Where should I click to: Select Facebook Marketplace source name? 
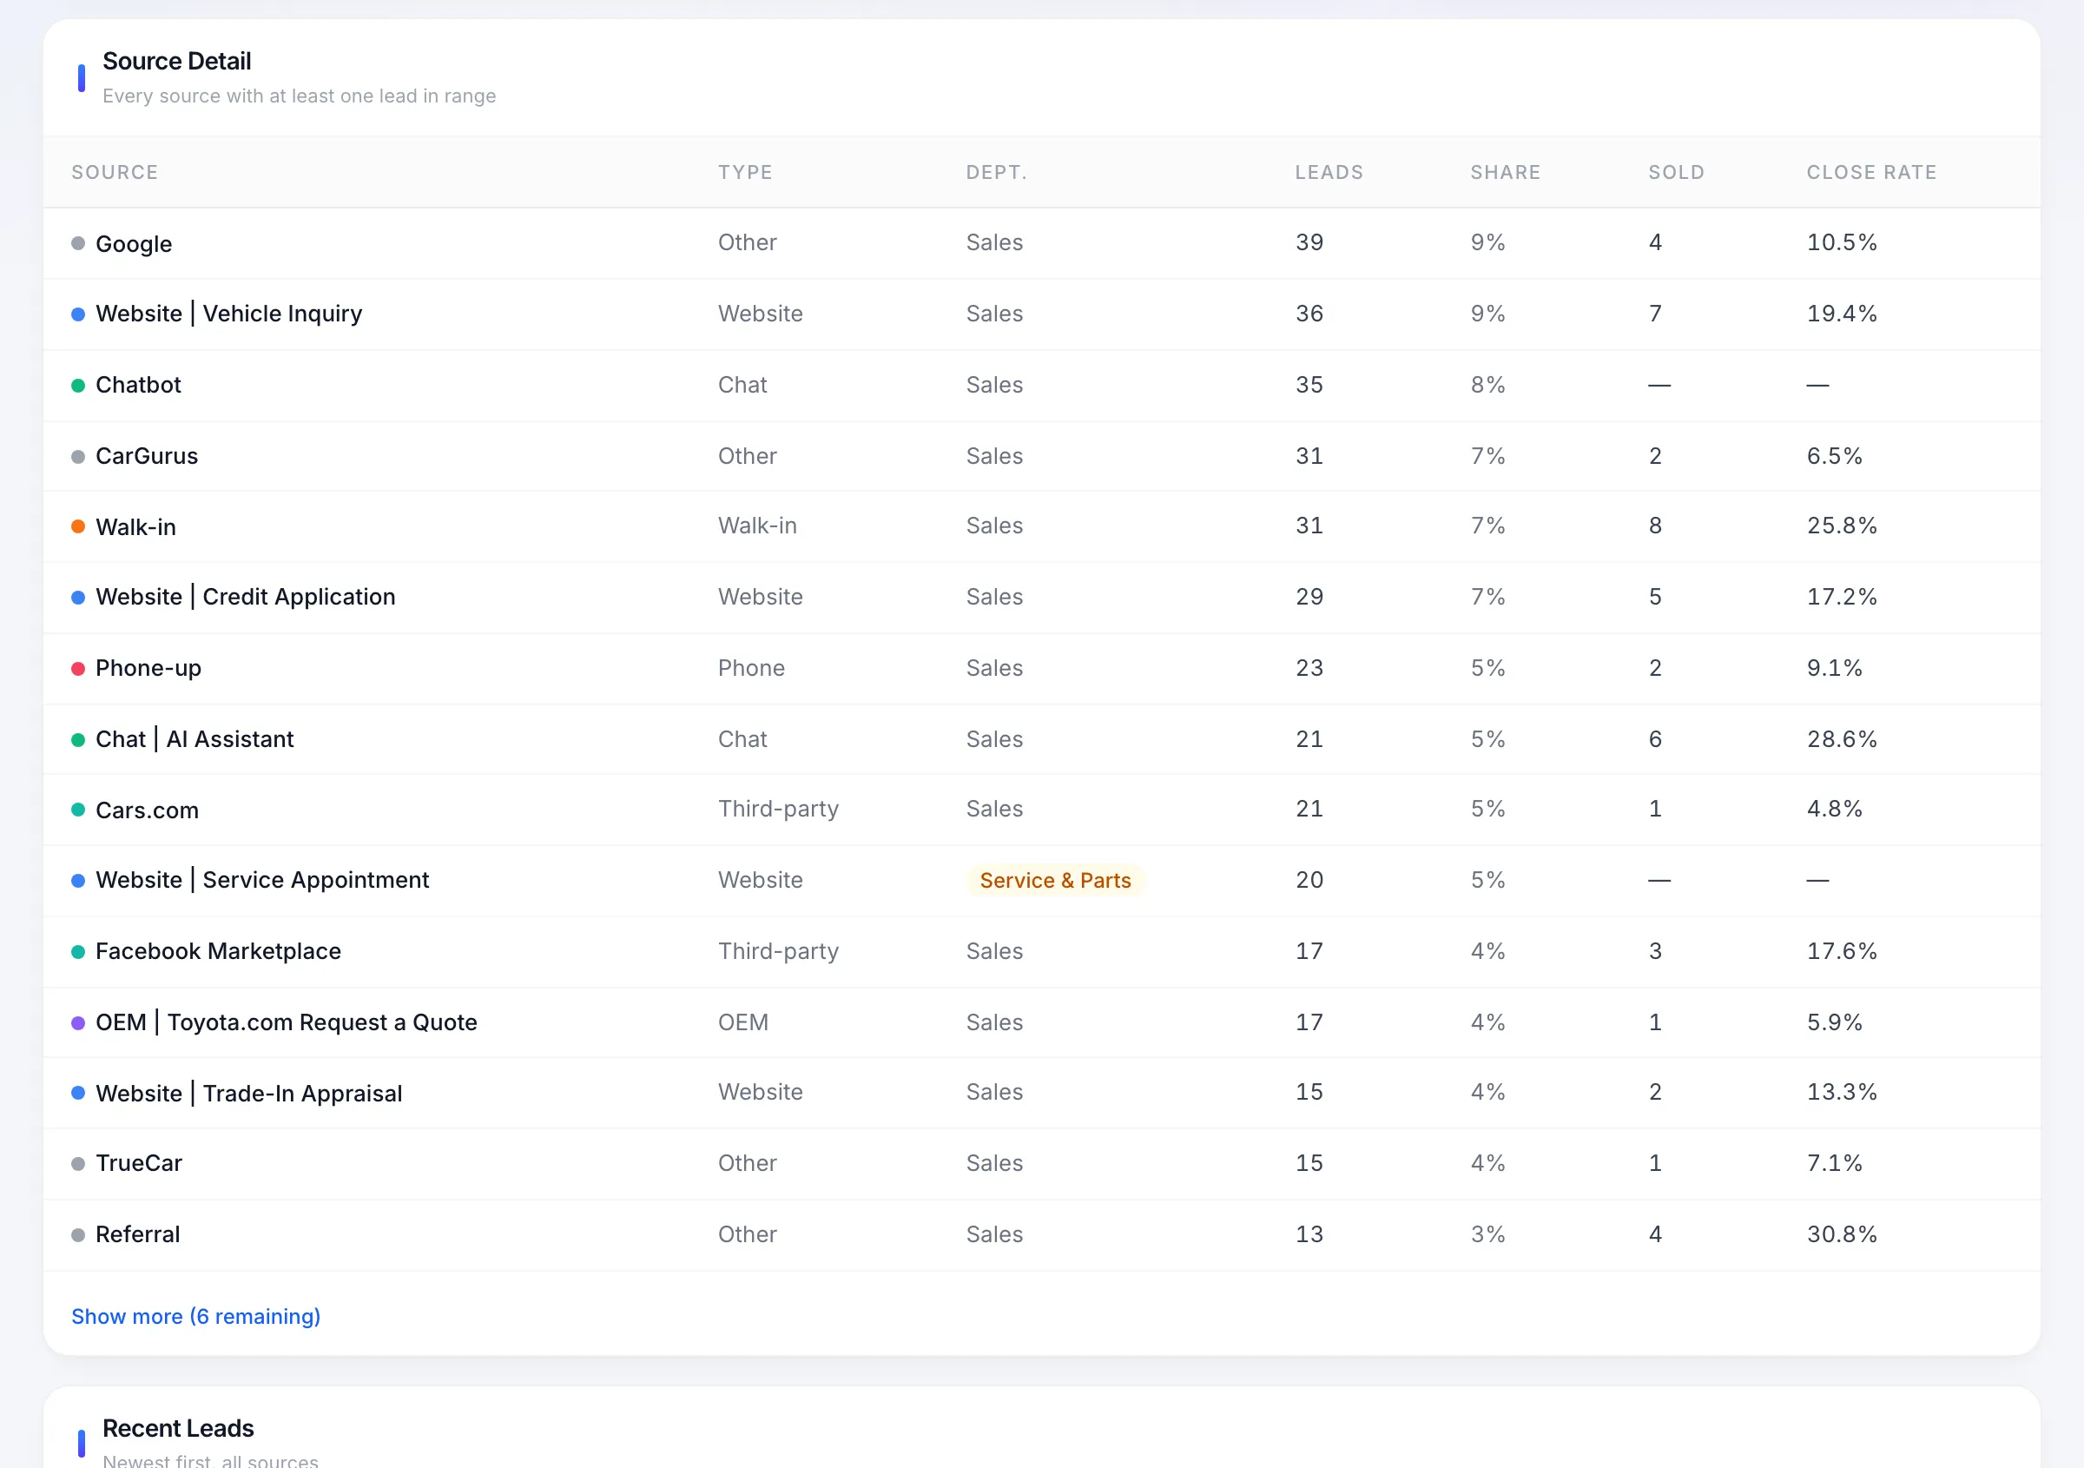click(219, 950)
